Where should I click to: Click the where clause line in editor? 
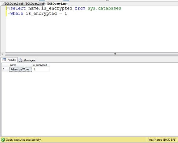39,14
